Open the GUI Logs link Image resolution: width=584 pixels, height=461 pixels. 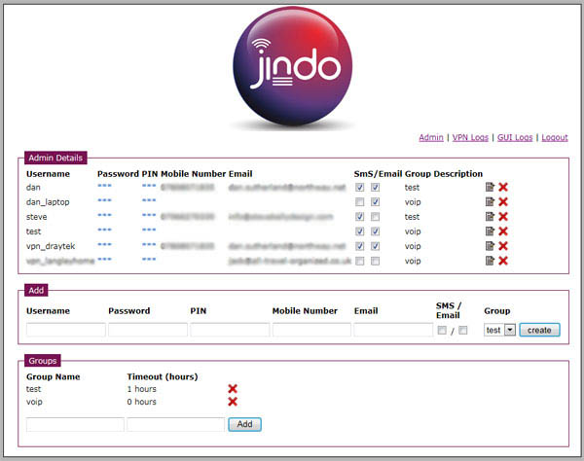515,137
